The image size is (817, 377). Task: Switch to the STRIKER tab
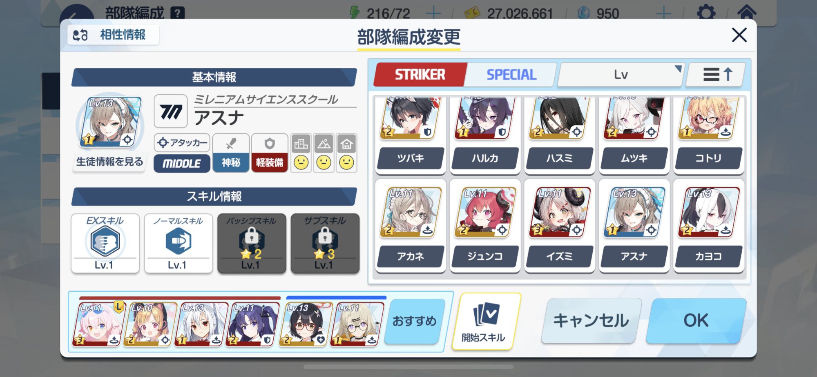[x=420, y=75]
